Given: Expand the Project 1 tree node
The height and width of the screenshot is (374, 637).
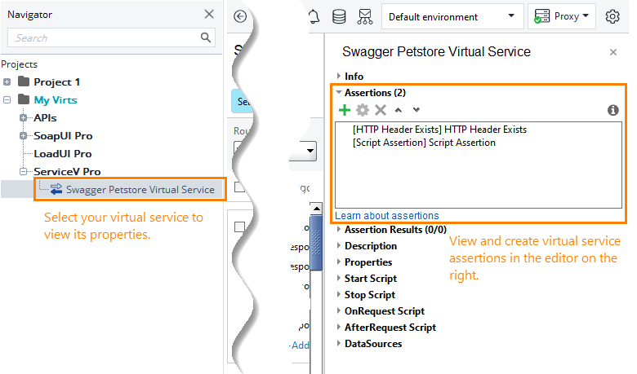Looking at the screenshot, I should [7, 81].
